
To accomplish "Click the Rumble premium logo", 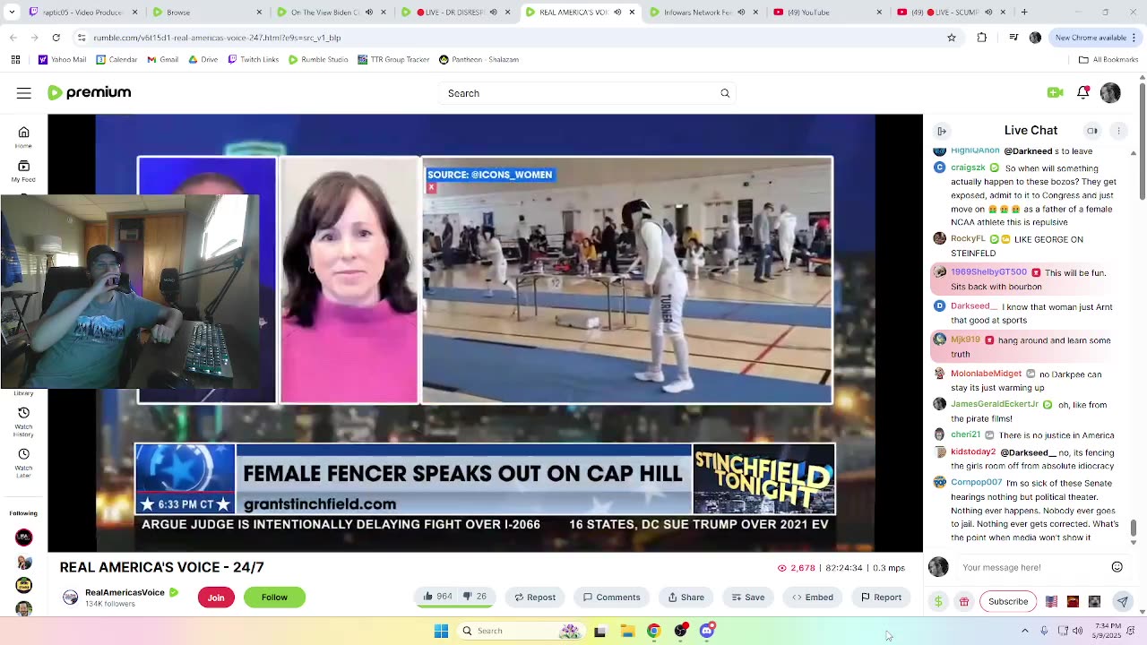I will (x=90, y=92).
